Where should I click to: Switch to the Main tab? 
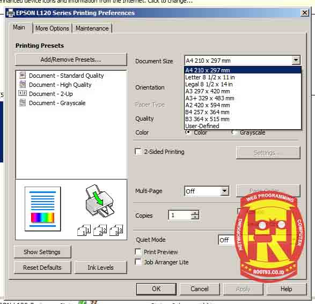tap(19, 27)
